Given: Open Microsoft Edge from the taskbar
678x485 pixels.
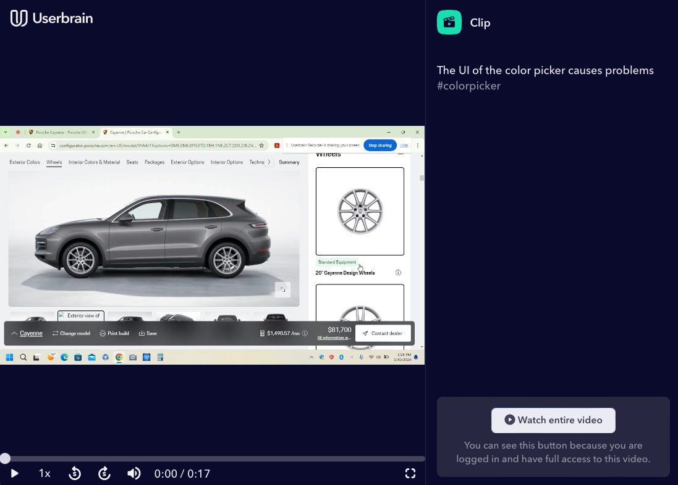Looking at the screenshot, I should (x=64, y=357).
